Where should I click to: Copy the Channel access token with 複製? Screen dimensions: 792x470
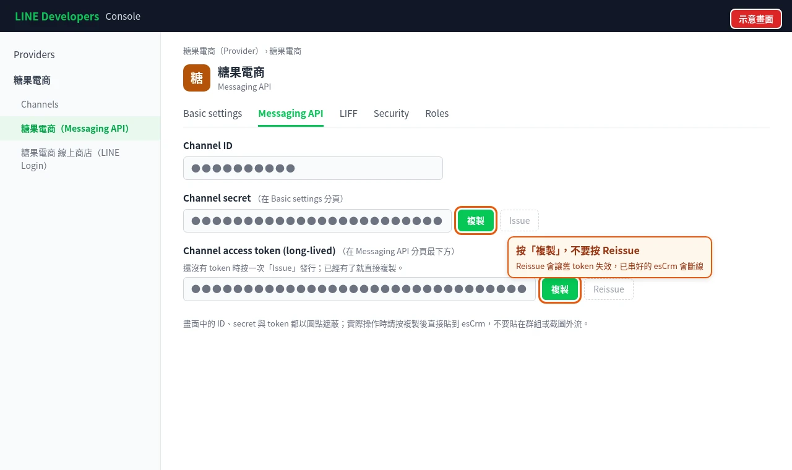click(x=560, y=289)
